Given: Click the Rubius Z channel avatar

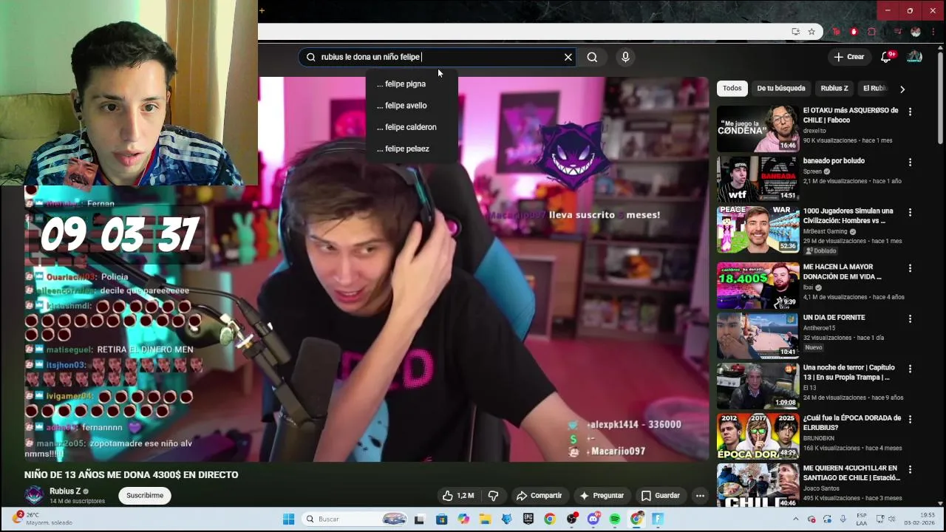Looking at the screenshot, I should 35,495.
